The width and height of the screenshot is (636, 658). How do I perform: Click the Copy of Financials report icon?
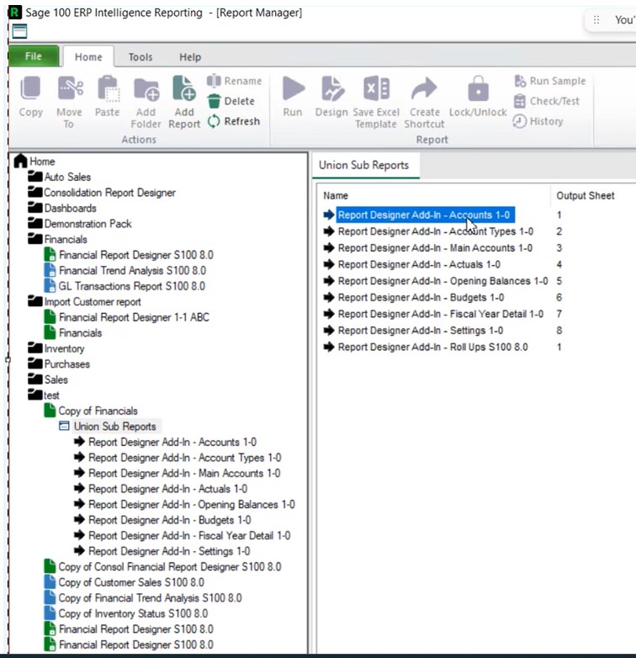pyautogui.click(x=50, y=411)
